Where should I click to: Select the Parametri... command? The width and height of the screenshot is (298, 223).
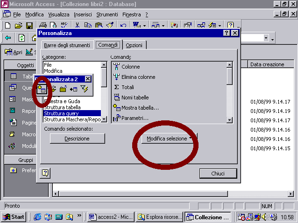[131, 118]
